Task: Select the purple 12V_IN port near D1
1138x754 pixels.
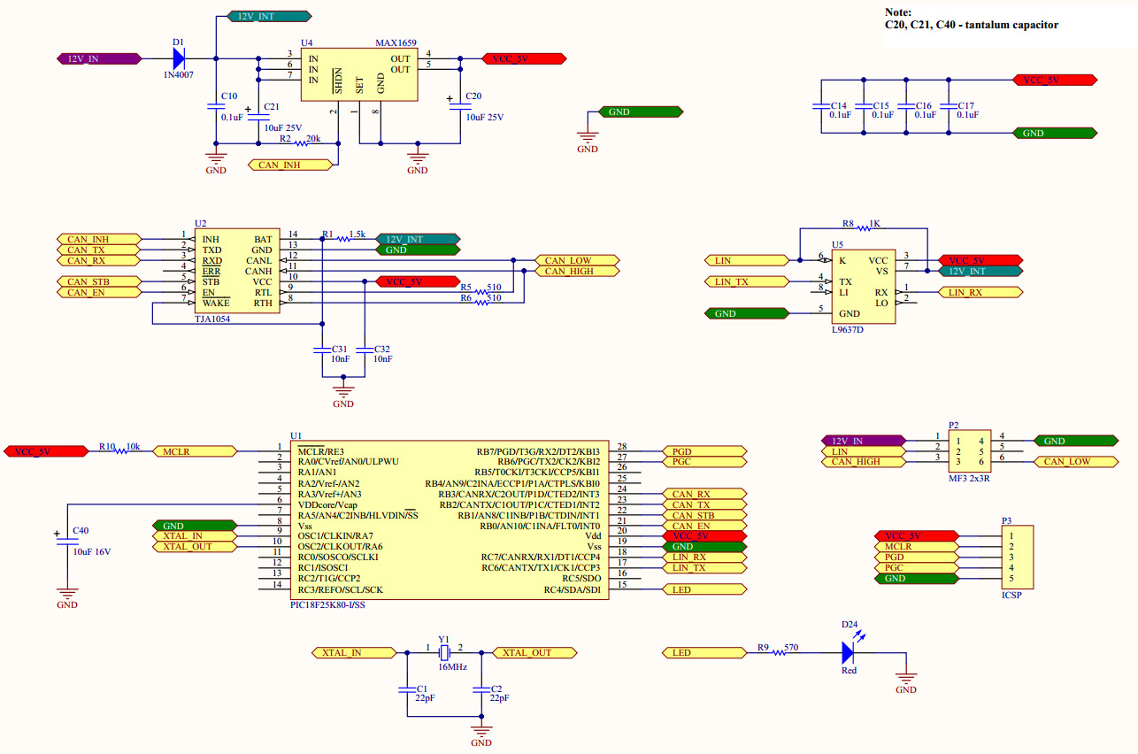Action: (99, 58)
